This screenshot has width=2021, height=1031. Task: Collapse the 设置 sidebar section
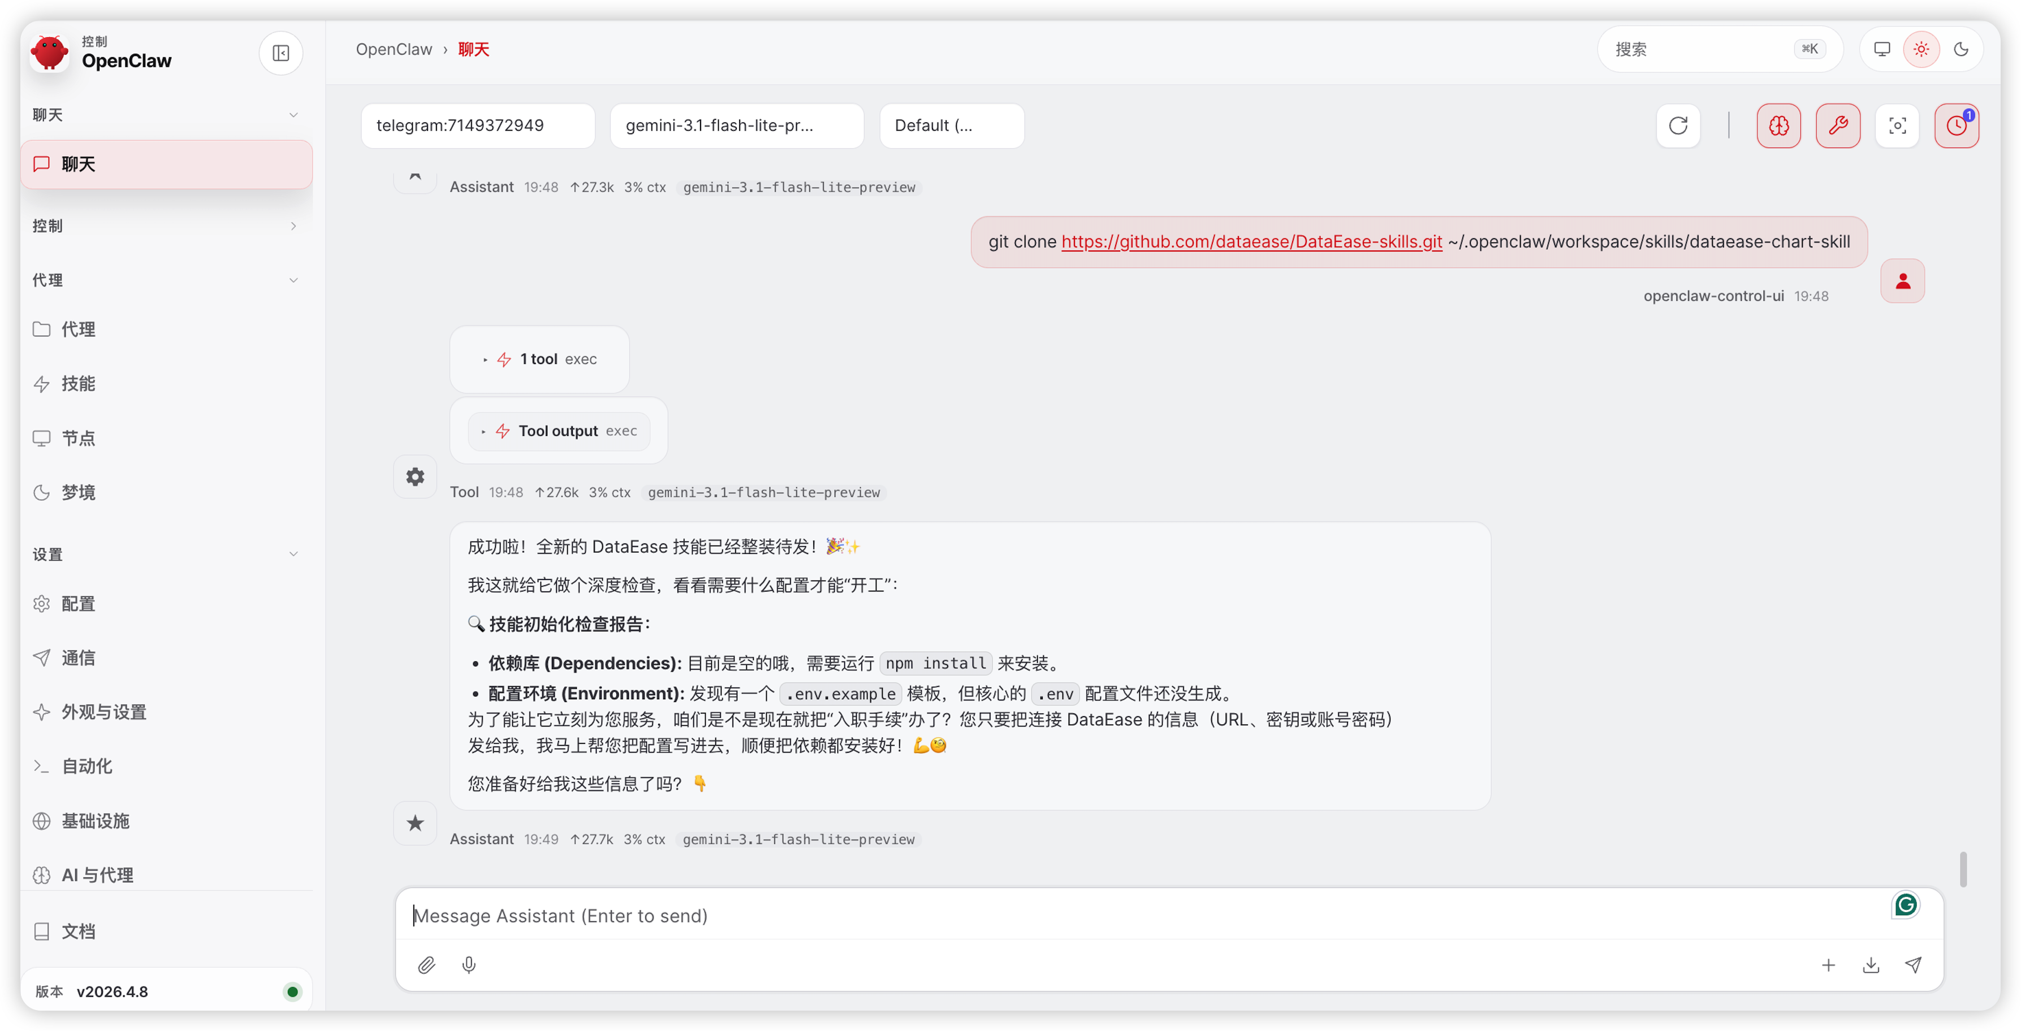[x=166, y=555]
